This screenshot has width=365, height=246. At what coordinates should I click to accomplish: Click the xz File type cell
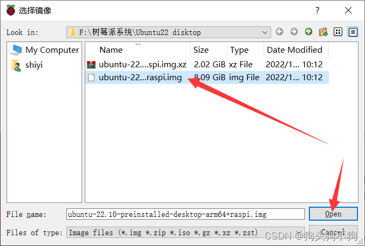(241, 65)
